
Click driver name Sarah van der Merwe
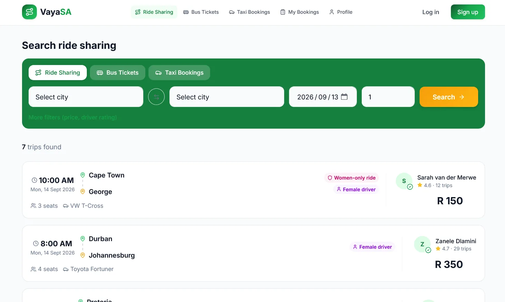[x=447, y=177]
